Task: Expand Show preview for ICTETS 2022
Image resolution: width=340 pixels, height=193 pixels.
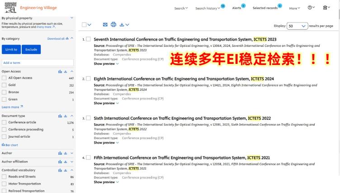Action: coord(106,143)
